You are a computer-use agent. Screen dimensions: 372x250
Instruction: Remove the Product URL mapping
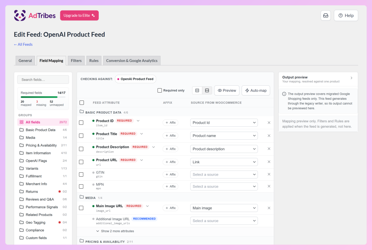pos(269,162)
